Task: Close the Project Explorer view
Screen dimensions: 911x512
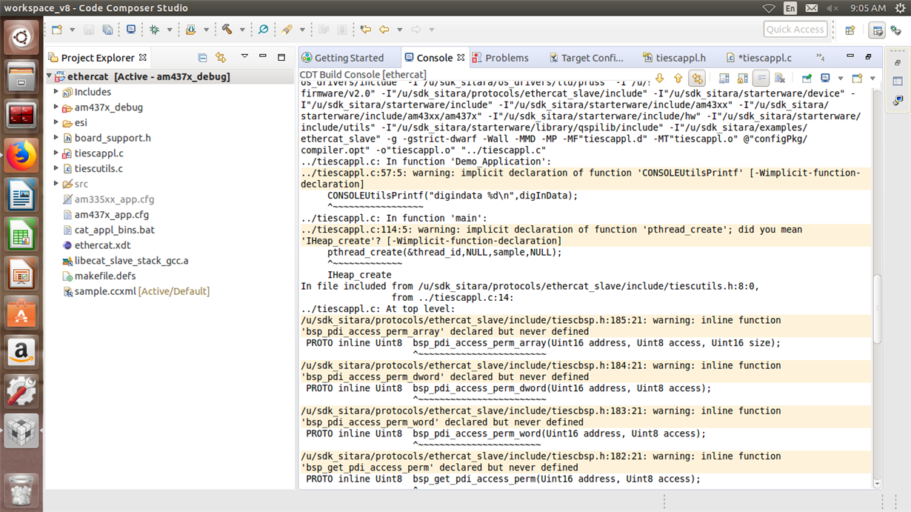Action: 143,57
